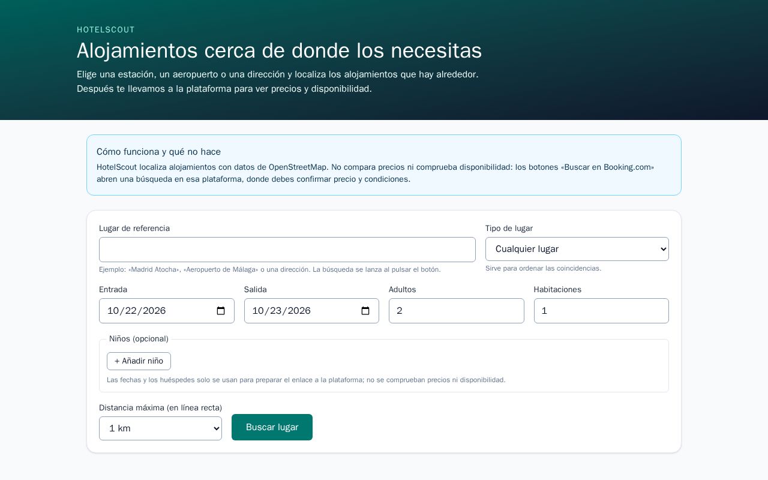Select the Habitaciones number field
The width and height of the screenshot is (768, 480).
pos(601,311)
